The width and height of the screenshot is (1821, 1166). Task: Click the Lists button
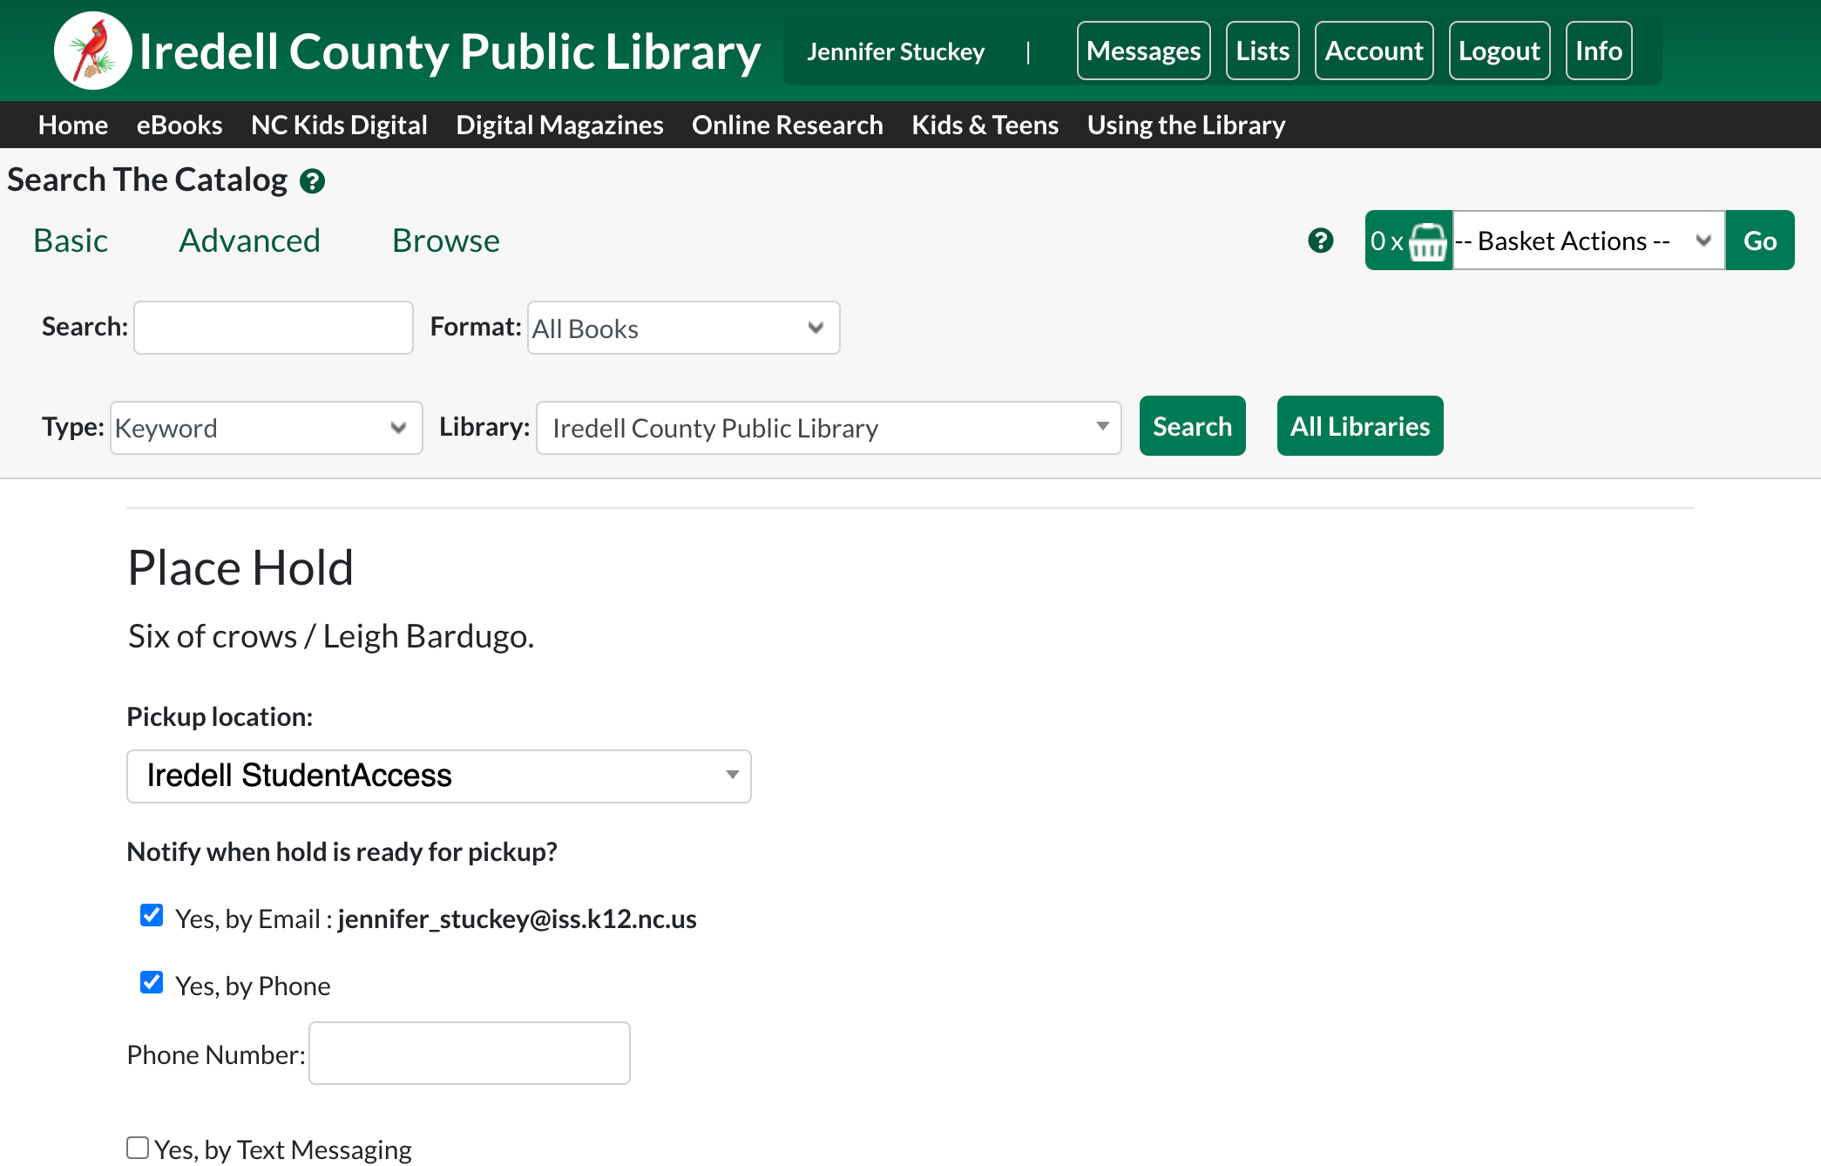click(1263, 51)
